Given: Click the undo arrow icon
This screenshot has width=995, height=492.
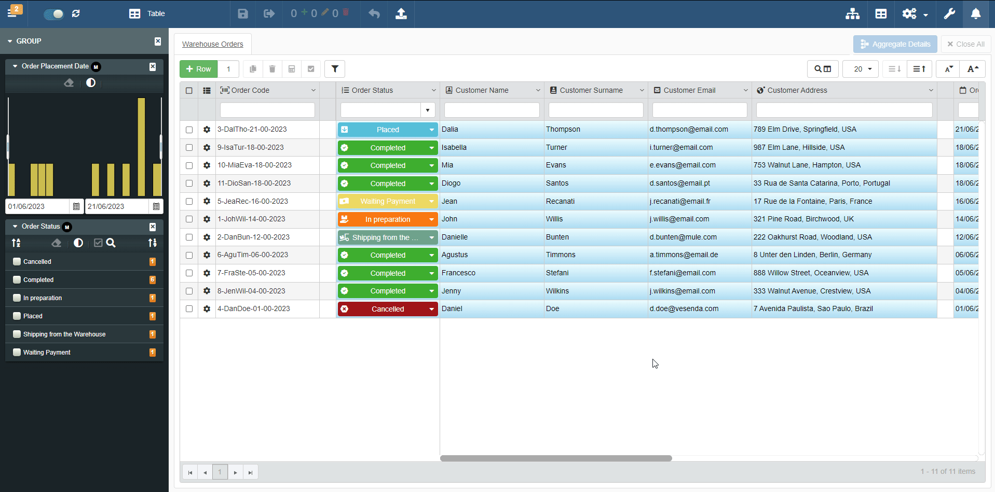Looking at the screenshot, I should [374, 13].
